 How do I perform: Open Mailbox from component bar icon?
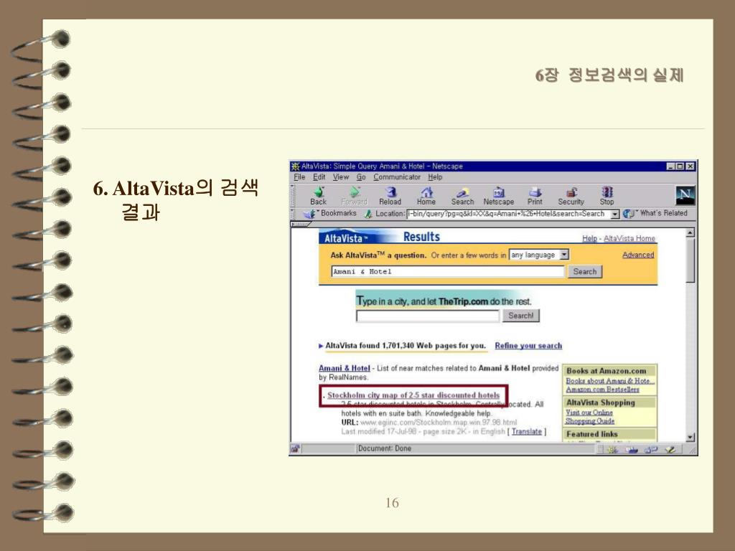click(x=632, y=449)
